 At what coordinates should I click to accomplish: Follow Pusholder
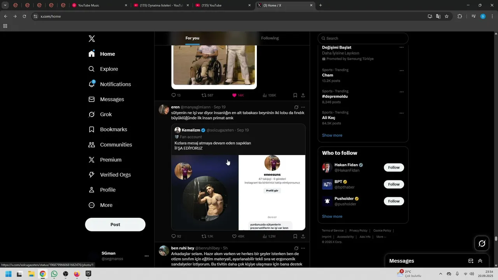(394, 201)
